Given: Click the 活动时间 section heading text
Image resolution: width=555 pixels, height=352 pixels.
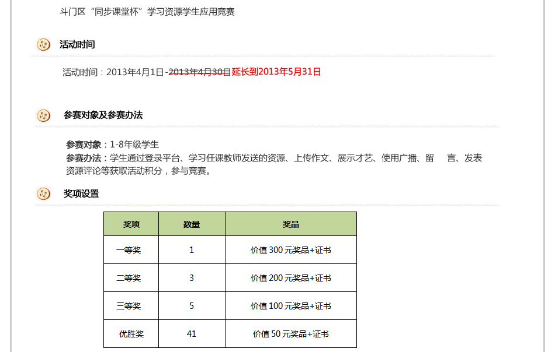Looking at the screenshot, I should 77,44.
